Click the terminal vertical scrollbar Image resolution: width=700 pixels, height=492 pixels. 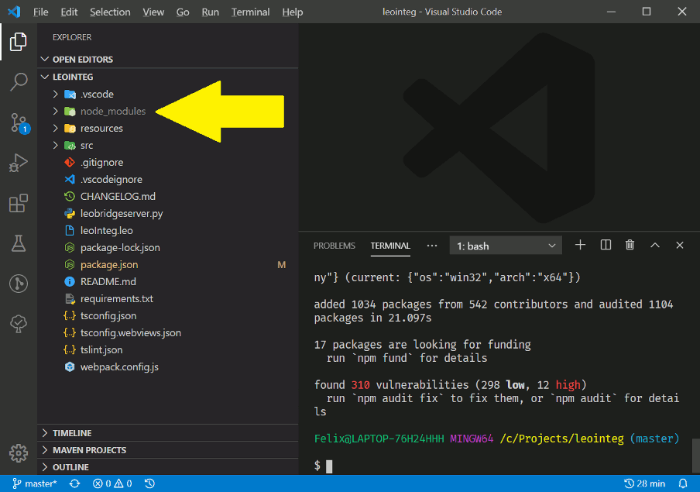tap(695, 456)
